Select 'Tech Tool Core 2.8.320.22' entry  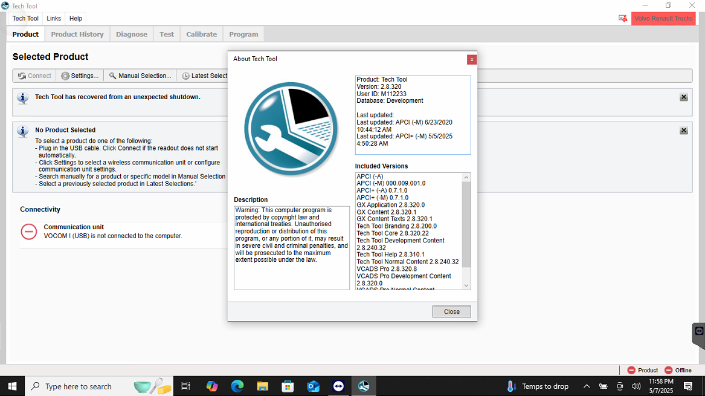(393, 233)
